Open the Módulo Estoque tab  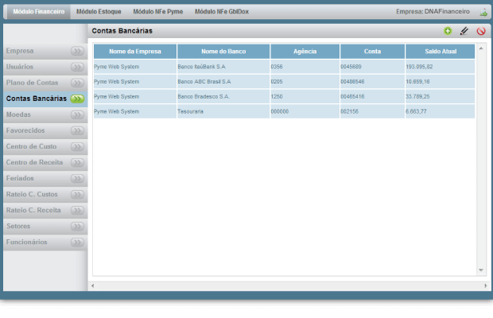[x=99, y=12]
